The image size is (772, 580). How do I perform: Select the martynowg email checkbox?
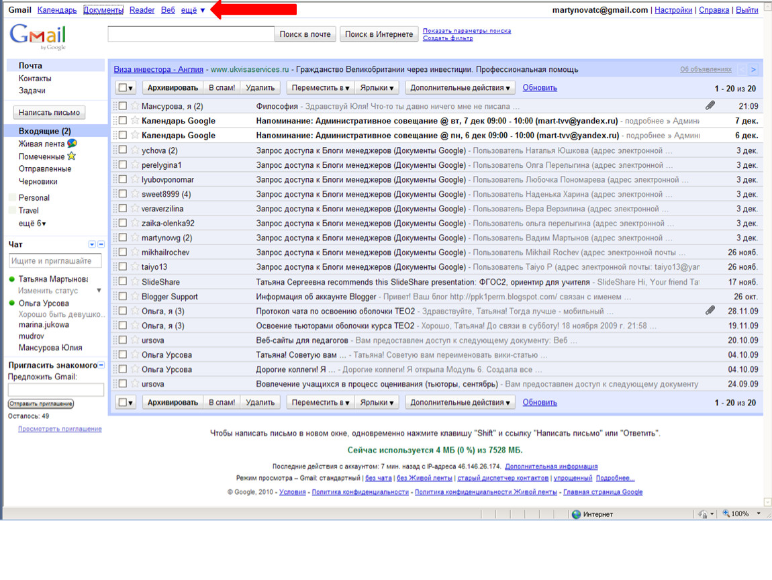point(123,238)
